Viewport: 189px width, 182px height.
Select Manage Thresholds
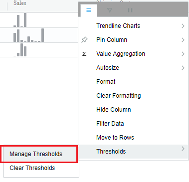(39, 154)
